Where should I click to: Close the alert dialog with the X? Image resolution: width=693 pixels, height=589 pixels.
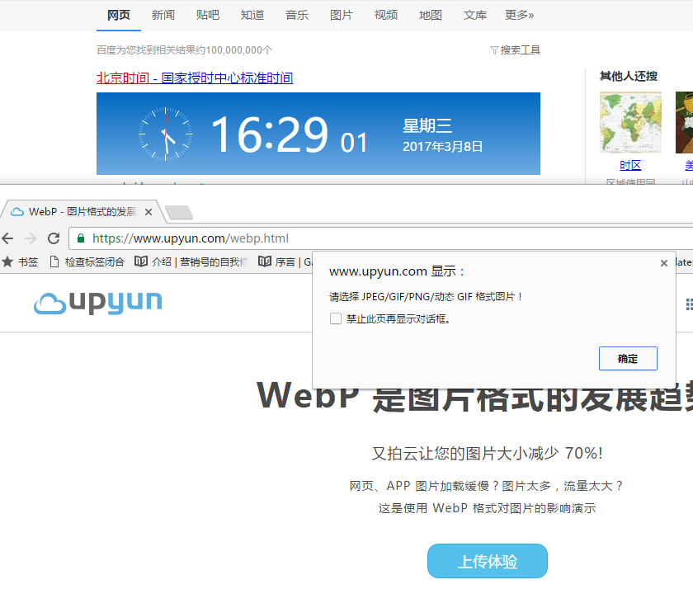click(664, 263)
